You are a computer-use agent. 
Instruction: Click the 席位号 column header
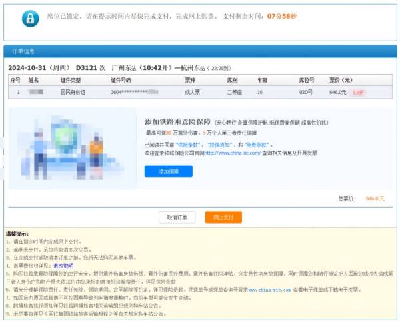307,80
